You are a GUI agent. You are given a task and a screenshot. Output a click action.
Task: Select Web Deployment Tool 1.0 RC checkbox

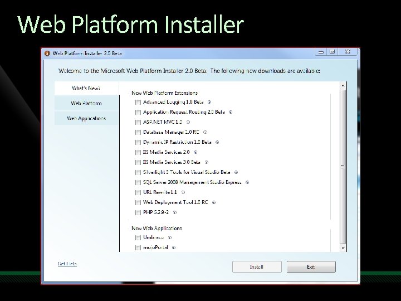point(138,202)
